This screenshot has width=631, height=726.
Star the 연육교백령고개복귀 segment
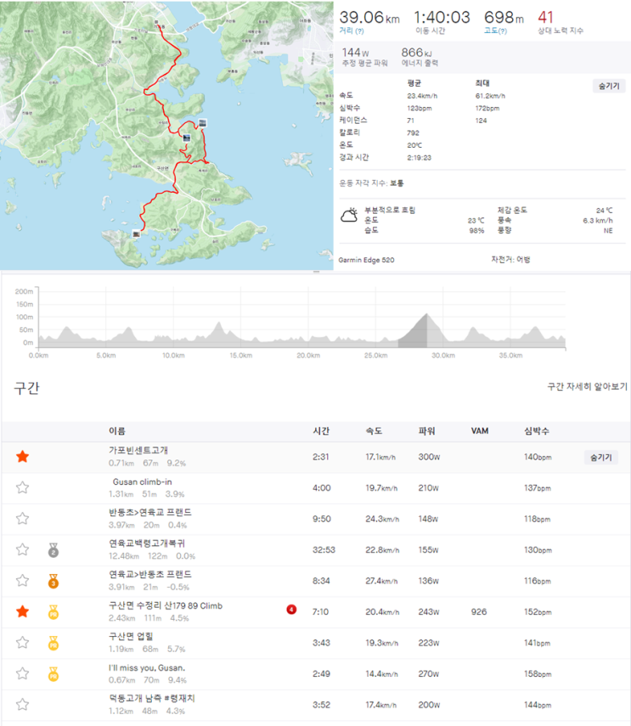(x=22, y=549)
